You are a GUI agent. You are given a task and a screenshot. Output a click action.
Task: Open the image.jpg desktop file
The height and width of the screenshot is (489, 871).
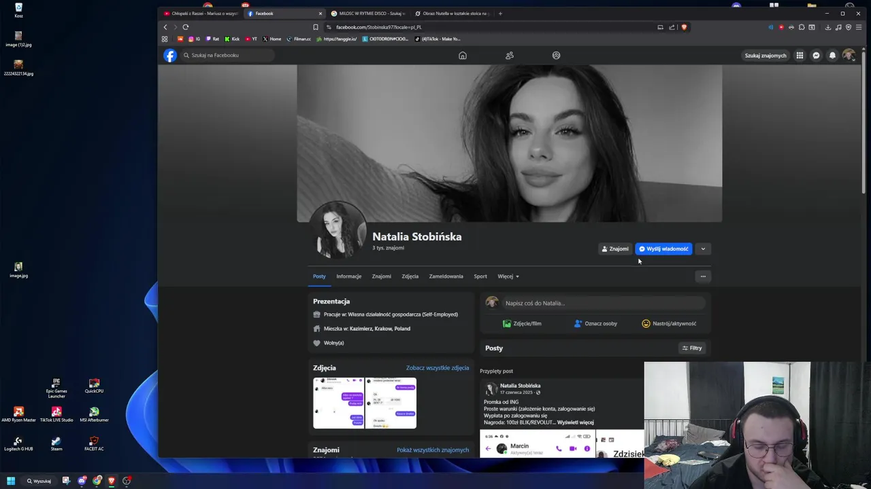tap(18, 270)
